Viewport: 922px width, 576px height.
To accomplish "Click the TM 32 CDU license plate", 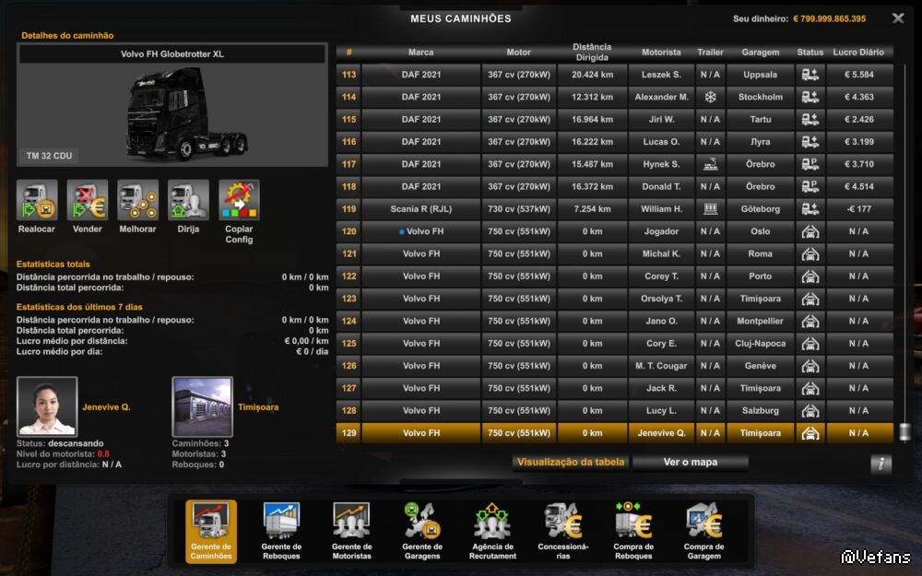I will (x=50, y=156).
